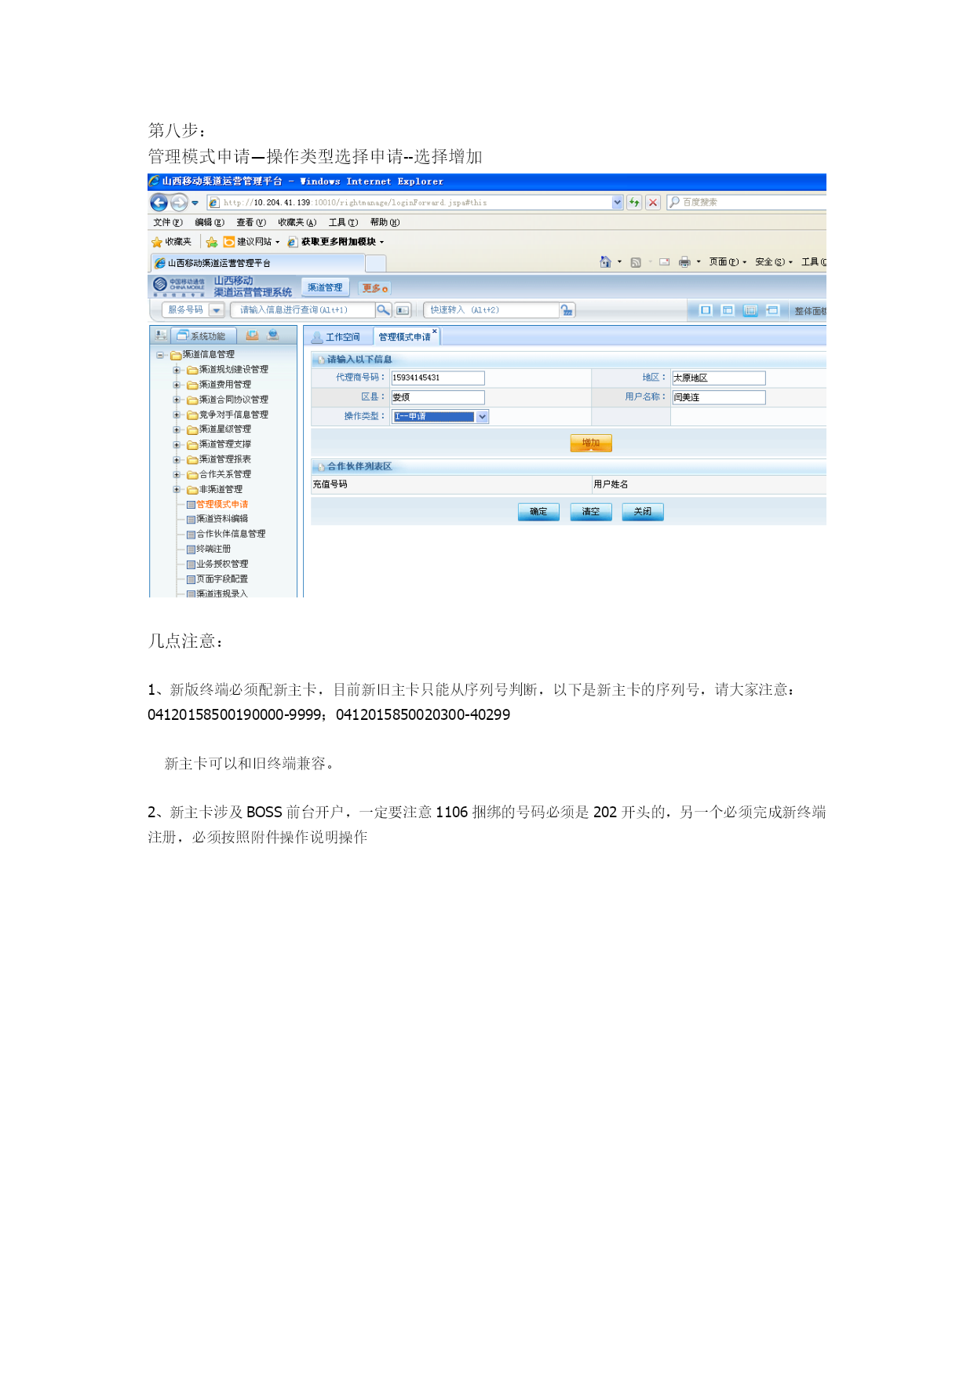Expand the 渠道规划建设管理 folder
The width and height of the screenshot is (974, 1377).
pos(177,370)
